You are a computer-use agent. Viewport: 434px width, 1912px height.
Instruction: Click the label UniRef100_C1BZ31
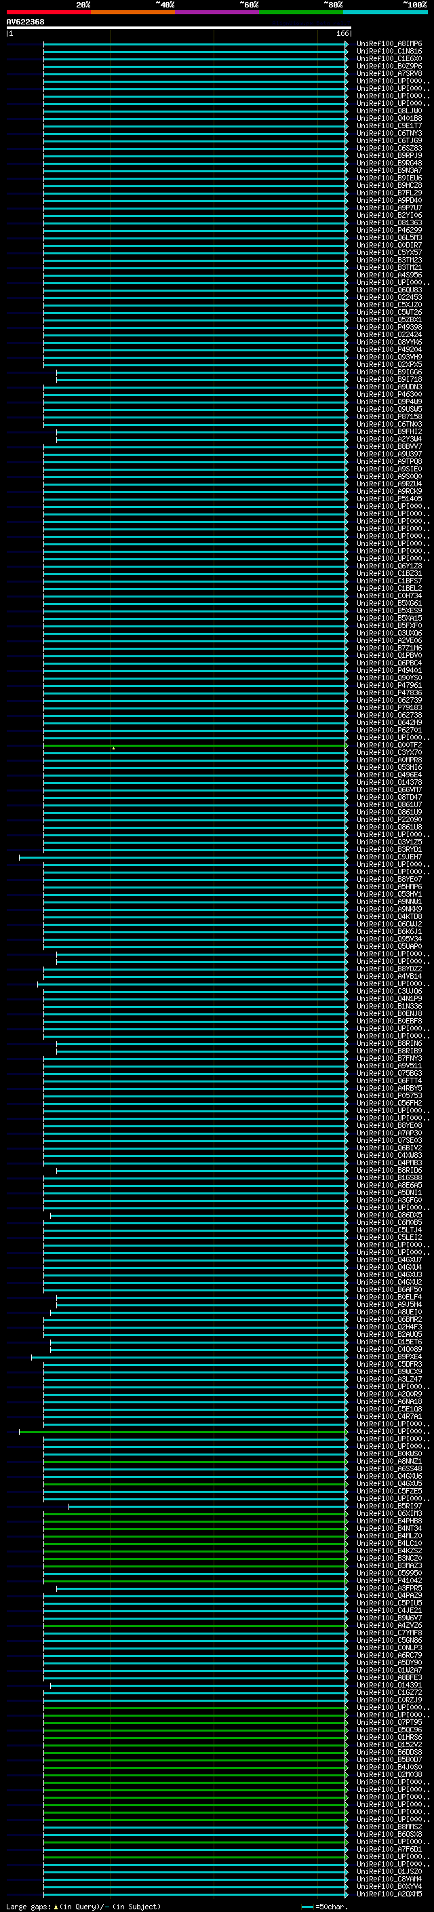[389, 573]
